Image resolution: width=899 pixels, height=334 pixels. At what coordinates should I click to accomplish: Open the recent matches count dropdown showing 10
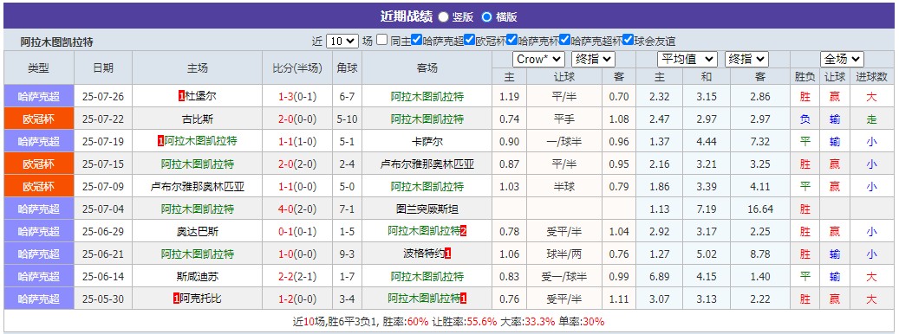[342, 42]
